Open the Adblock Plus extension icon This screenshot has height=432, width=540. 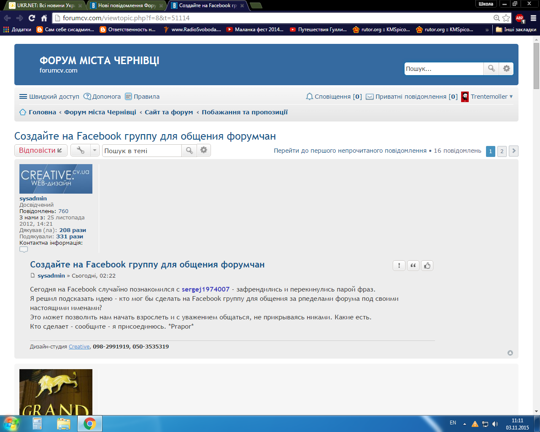tap(519, 18)
